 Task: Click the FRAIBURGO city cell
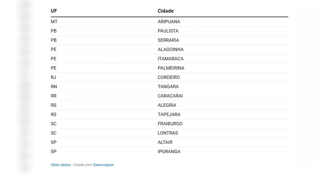tap(170, 124)
